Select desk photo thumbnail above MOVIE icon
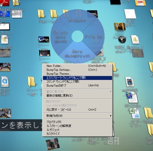The height and width of the screenshot is (151, 153). 5,67
